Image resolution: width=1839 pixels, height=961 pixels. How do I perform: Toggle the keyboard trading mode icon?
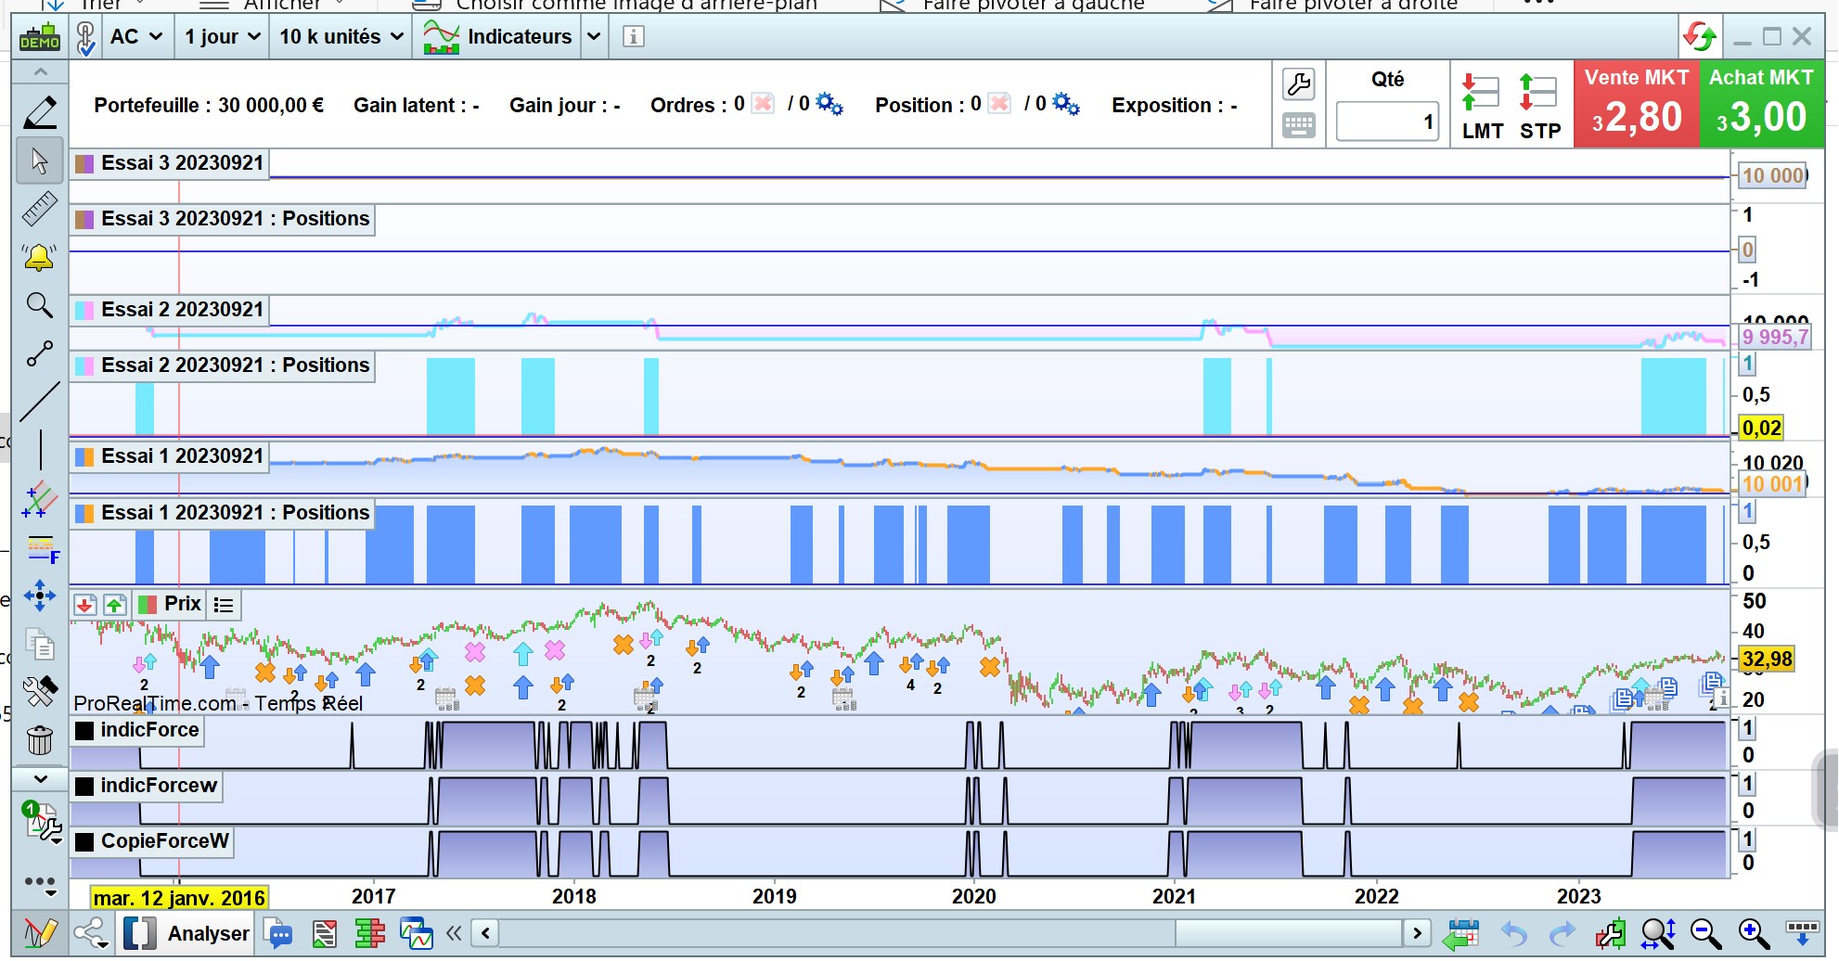1298,125
